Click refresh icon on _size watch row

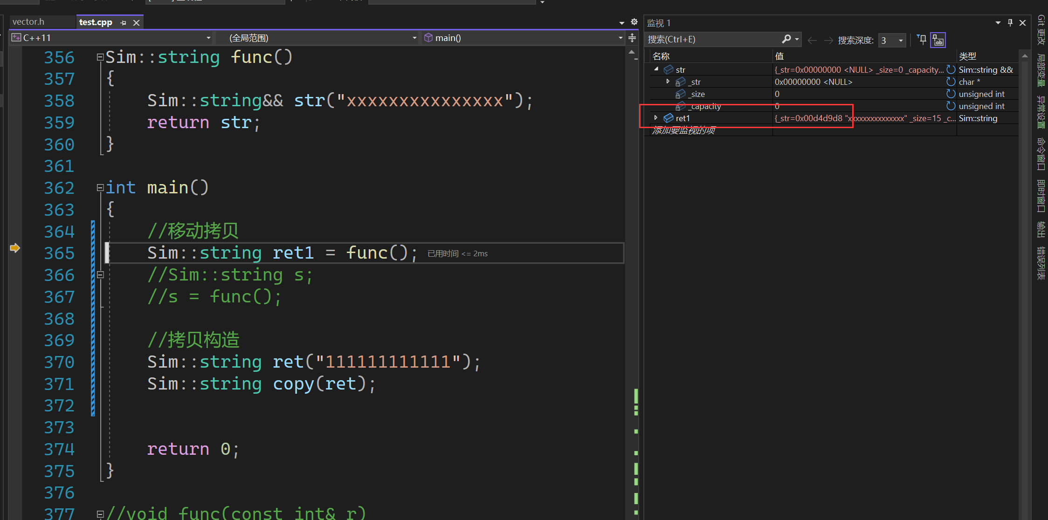click(951, 94)
